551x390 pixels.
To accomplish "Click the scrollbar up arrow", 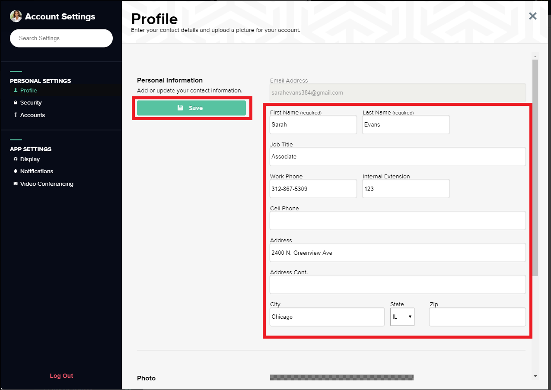I will [535, 56].
